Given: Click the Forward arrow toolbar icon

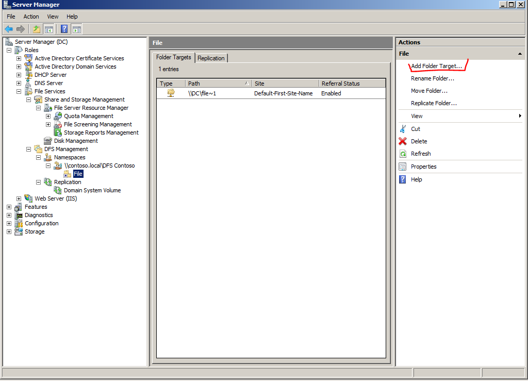Looking at the screenshot, I should point(21,29).
